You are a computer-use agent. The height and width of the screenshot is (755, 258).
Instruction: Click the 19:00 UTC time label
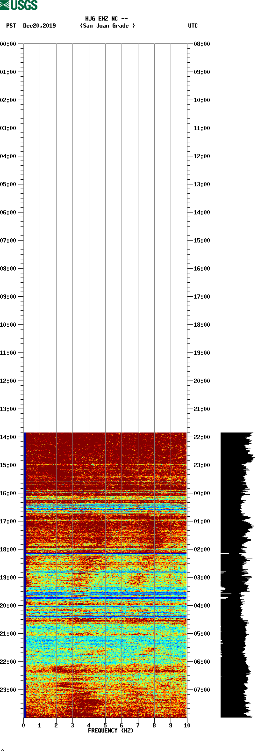202,353
